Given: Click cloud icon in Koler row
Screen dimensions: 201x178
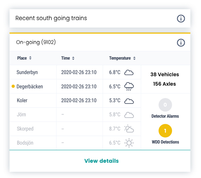Looking at the screenshot, I should [129, 101].
